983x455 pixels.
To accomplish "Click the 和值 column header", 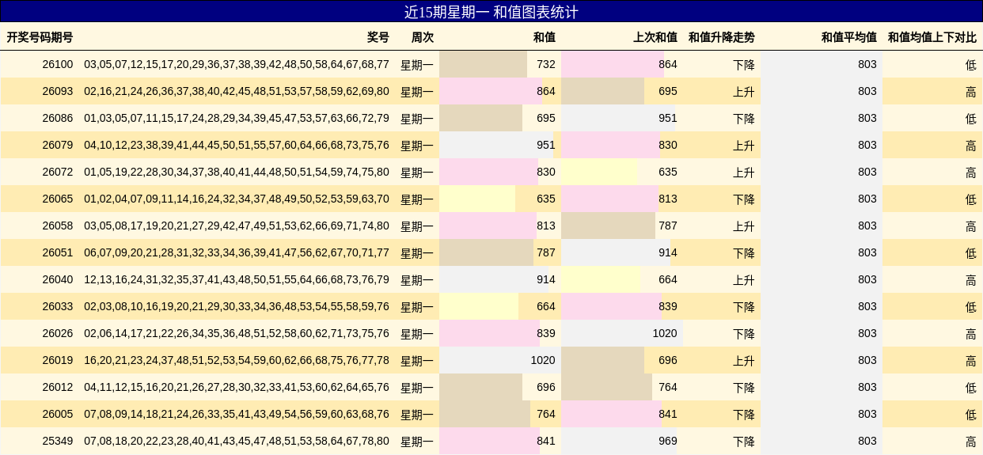I will point(545,37).
